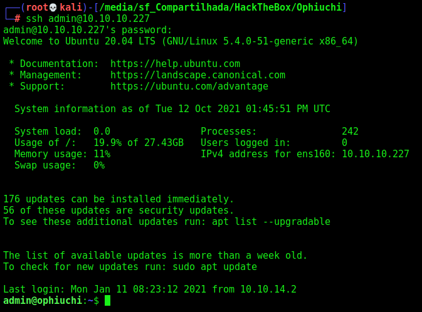Screen dimensions: 422x312
Task: Click the Last login source IP 10.10.14.2
Action: [x=268, y=289]
